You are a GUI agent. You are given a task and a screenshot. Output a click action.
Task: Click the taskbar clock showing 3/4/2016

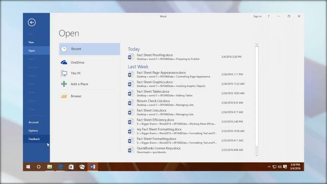point(295,167)
